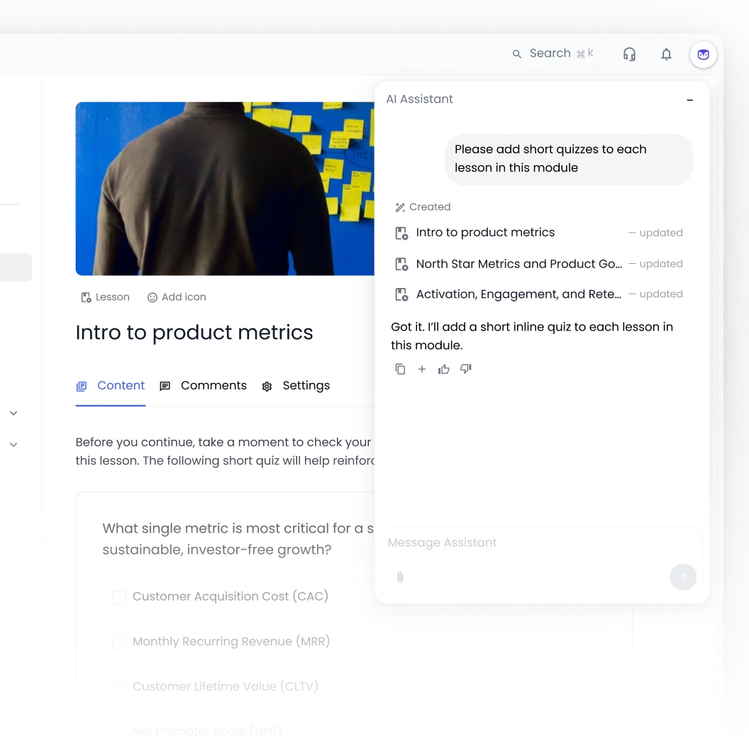
Task: Give the assistant reply a thumbs down
Action: (465, 369)
